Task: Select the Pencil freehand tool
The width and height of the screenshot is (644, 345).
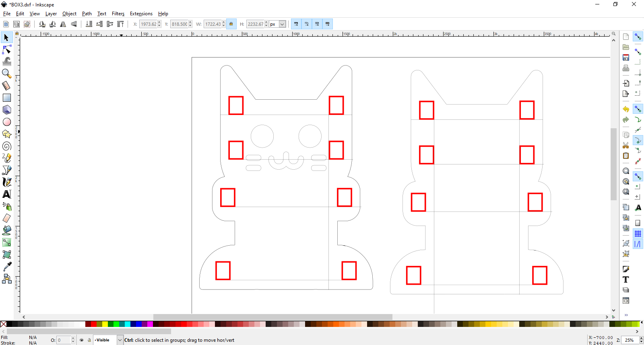Action: pos(6,158)
